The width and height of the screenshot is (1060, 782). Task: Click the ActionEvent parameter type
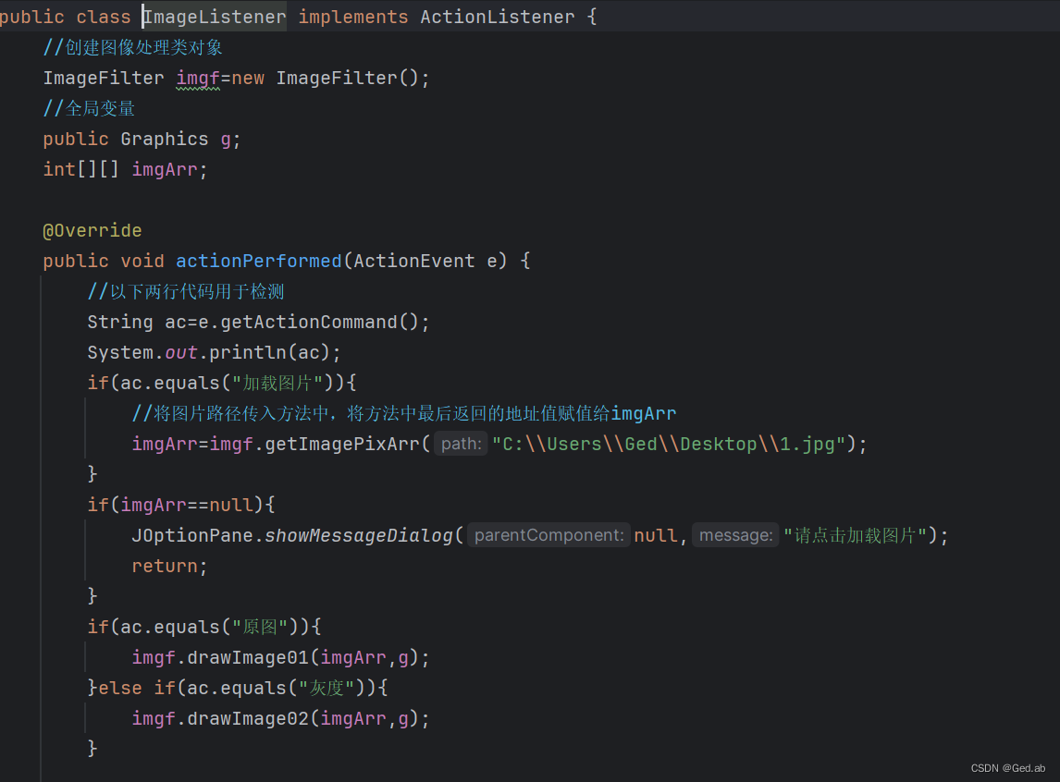(414, 261)
